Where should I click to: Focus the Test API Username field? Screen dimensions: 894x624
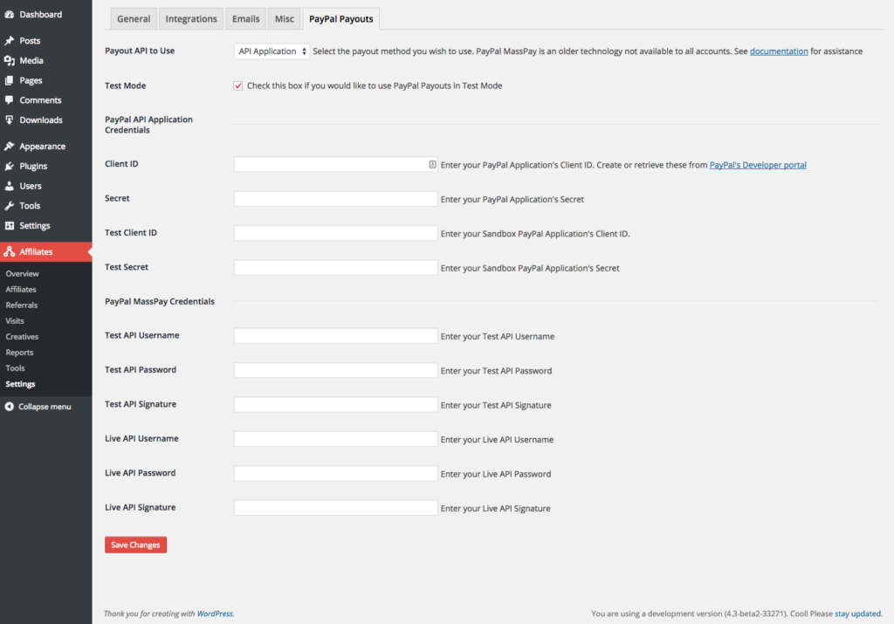pyautogui.click(x=335, y=336)
